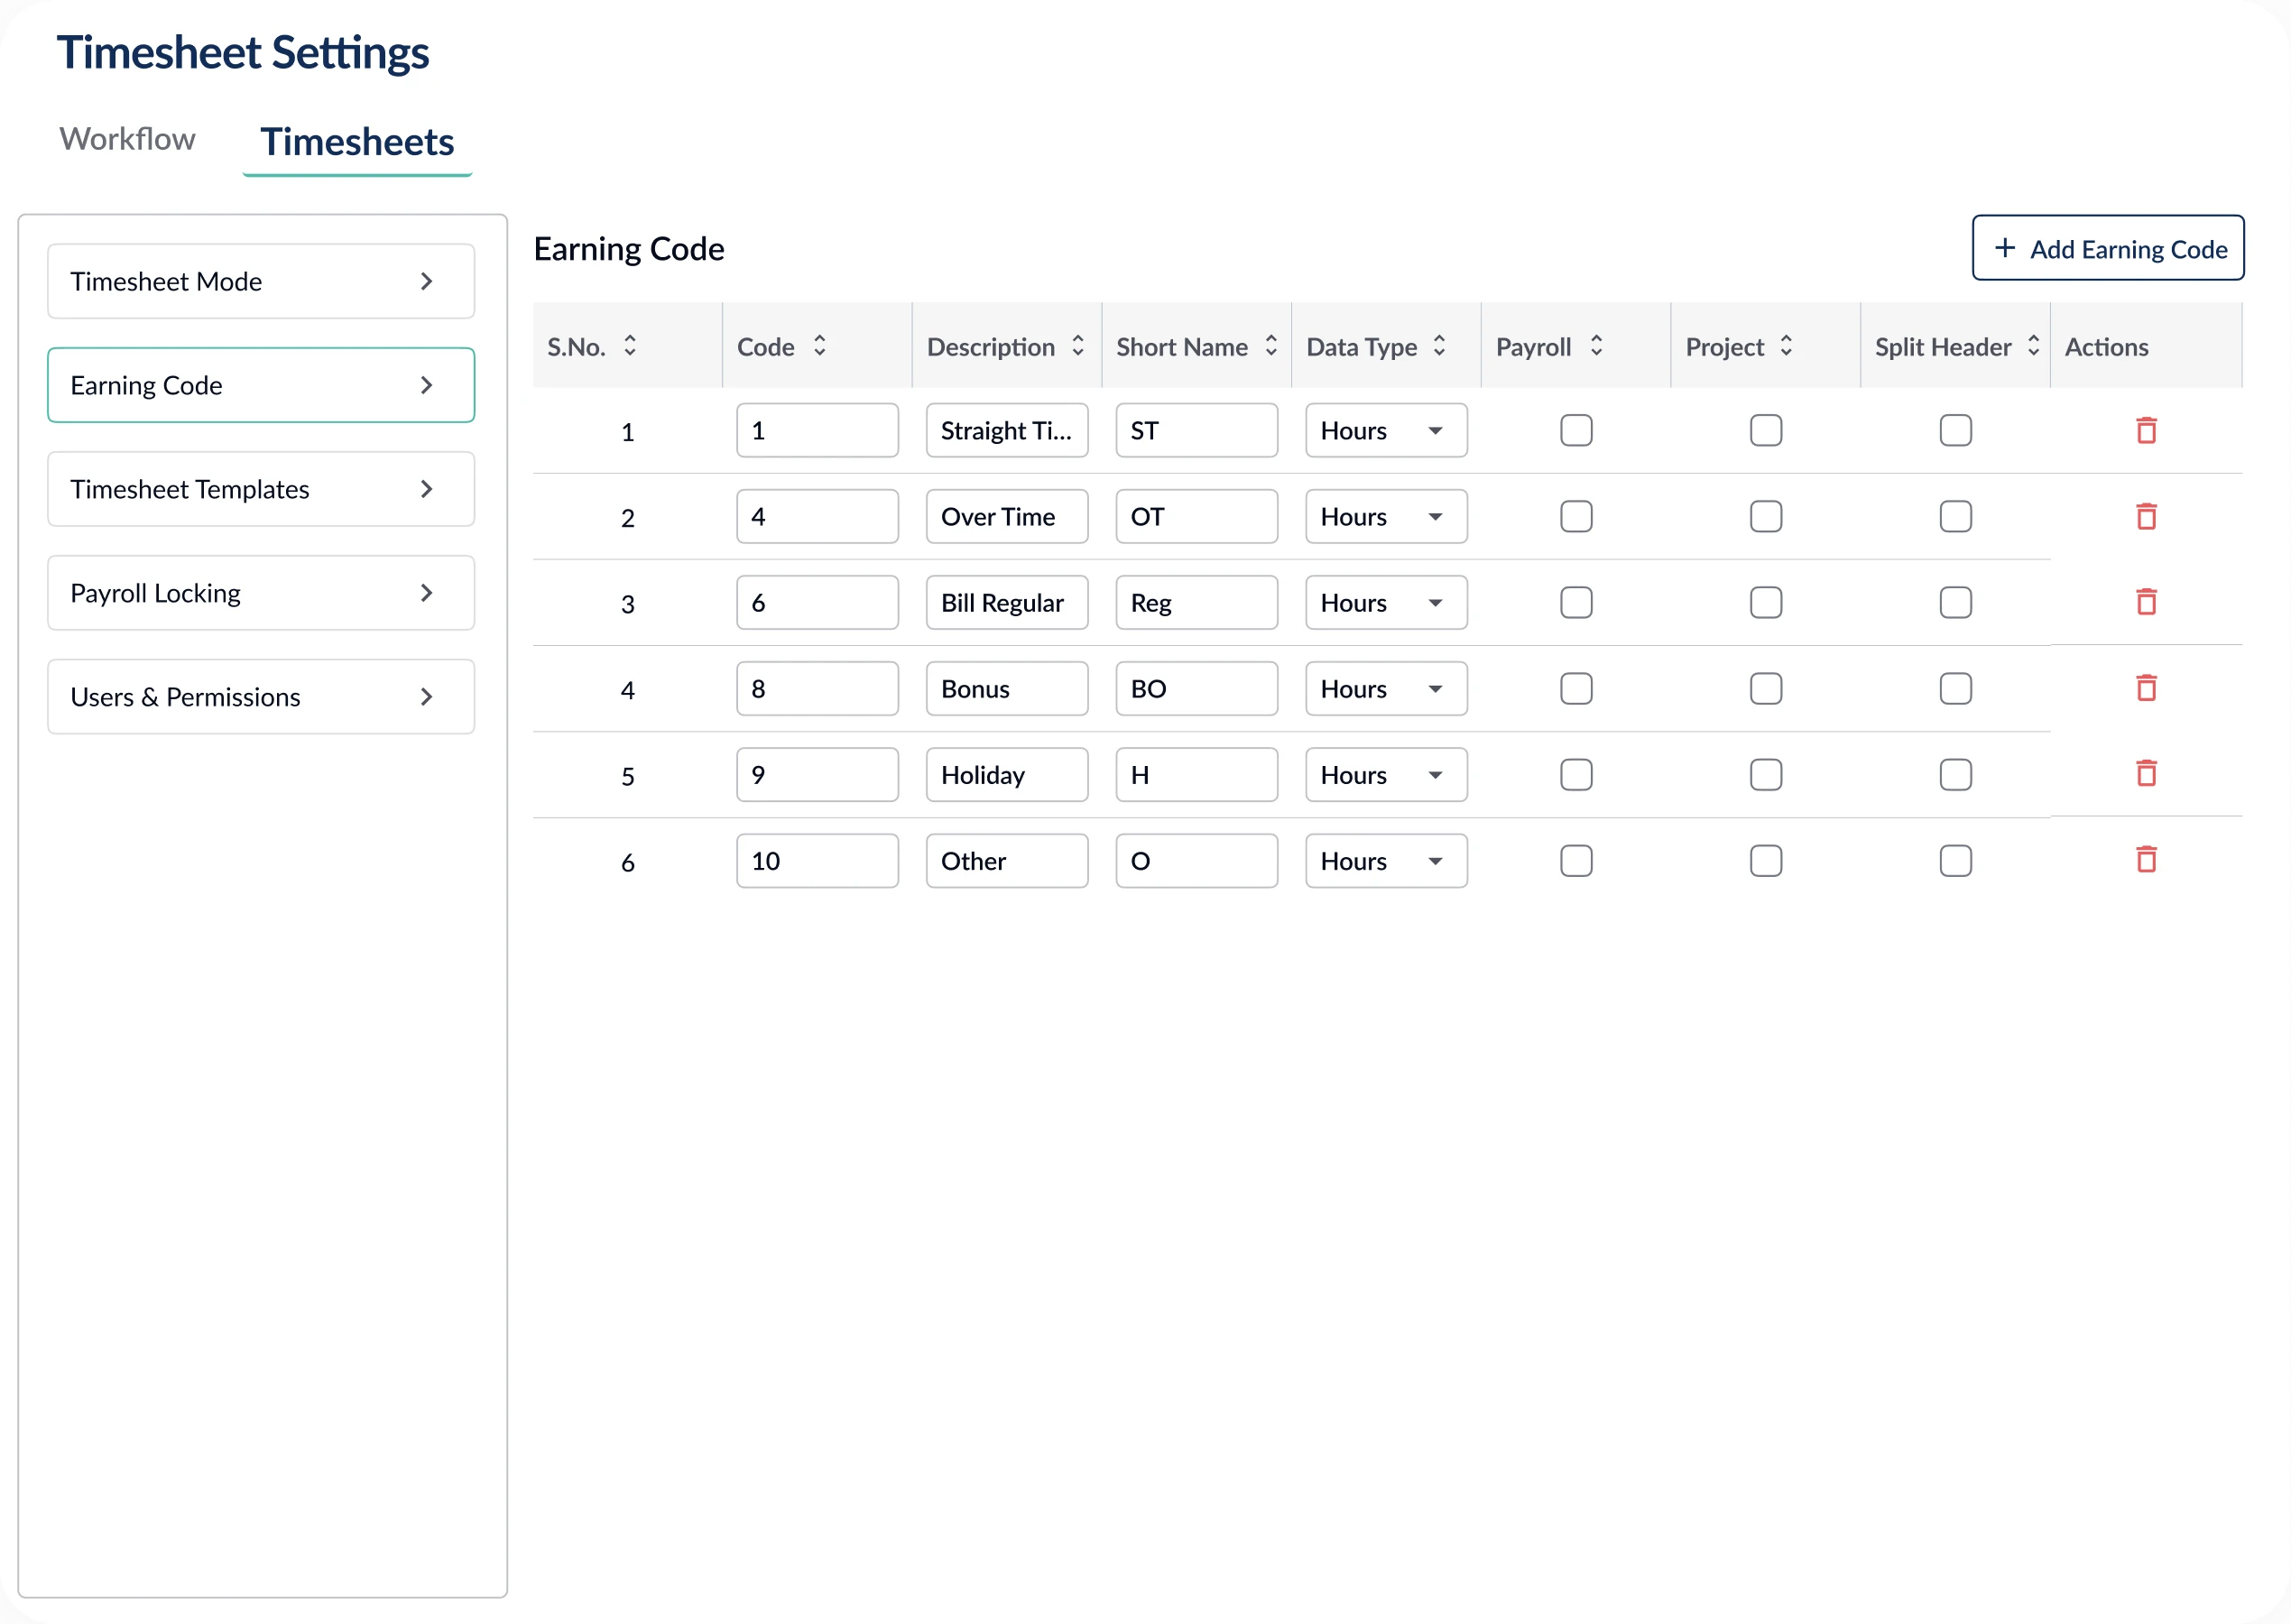Enable Project checkbox for Bonus row

click(x=1765, y=688)
